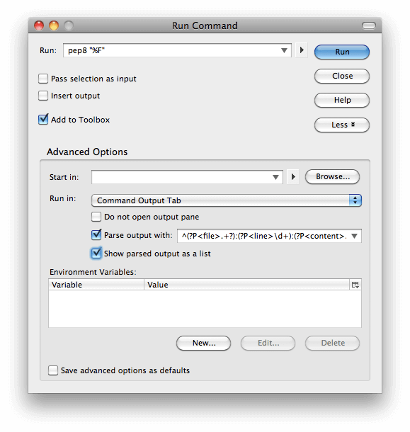Viewport: 410px width, 432px height.
Task: Click the blue Run button
Action: (x=341, y=52)
